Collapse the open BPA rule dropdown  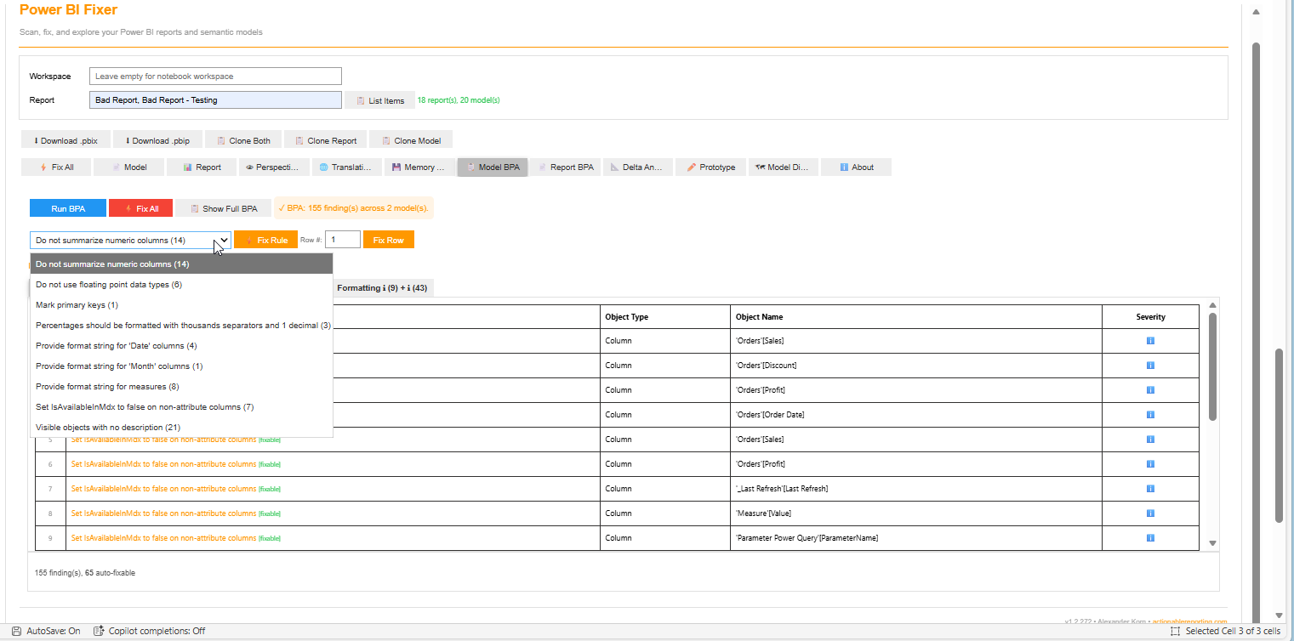pyautogui.click(x=222, y=240)
